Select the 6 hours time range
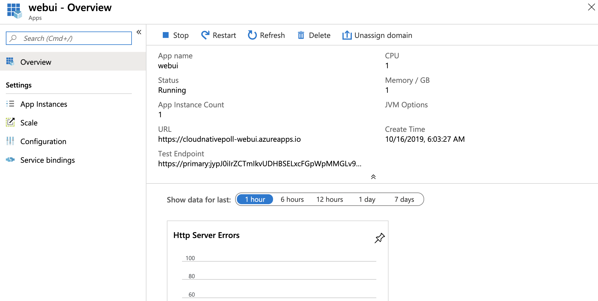The height and width of the screenshot is (301, 598). pyautogui.click(x=292, y=199)
